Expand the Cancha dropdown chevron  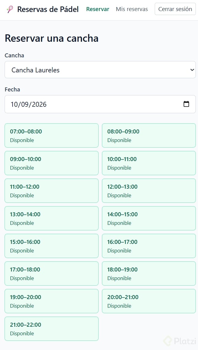pyautogui.click(x=192, y=70)
